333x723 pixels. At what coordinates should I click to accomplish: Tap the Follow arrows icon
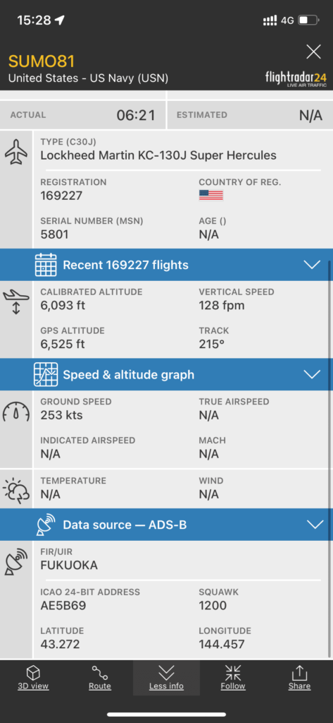(x=233, y=673)
